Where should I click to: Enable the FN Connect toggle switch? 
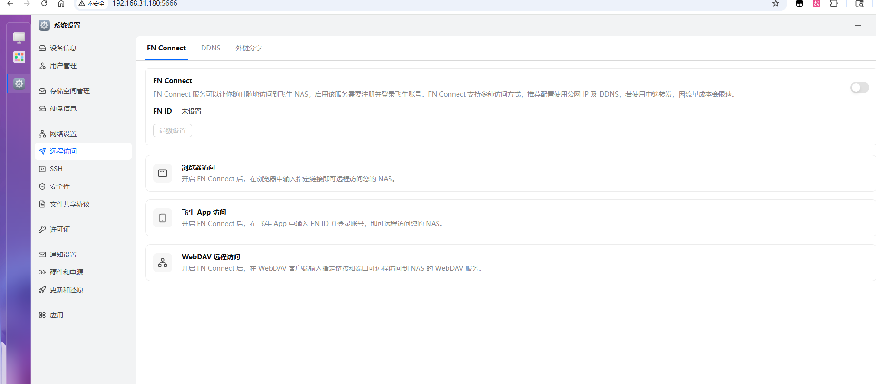point(859,88)
